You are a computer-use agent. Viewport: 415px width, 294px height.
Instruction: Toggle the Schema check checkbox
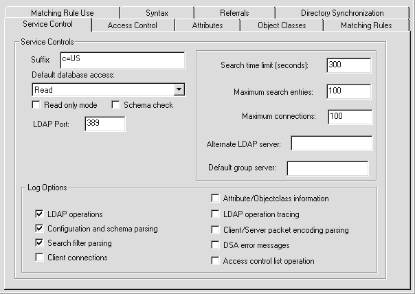(x=116, y=105)
